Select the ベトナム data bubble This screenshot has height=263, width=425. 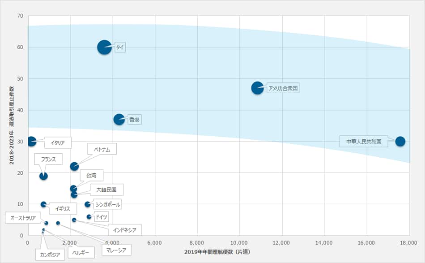click(74, 166)
